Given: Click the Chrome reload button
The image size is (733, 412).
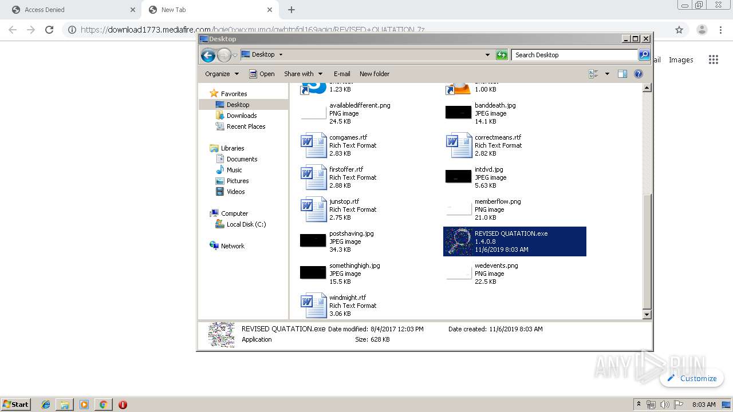Looking at the screenshot, I should click(49, 30).
